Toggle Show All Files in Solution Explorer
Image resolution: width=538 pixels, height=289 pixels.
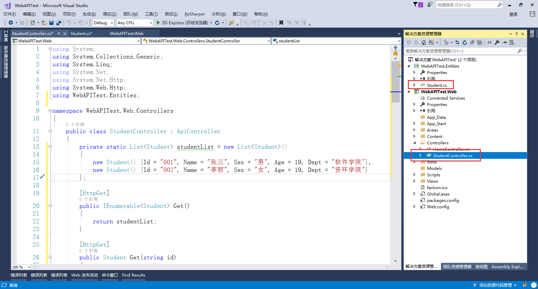tap(479, 42)
